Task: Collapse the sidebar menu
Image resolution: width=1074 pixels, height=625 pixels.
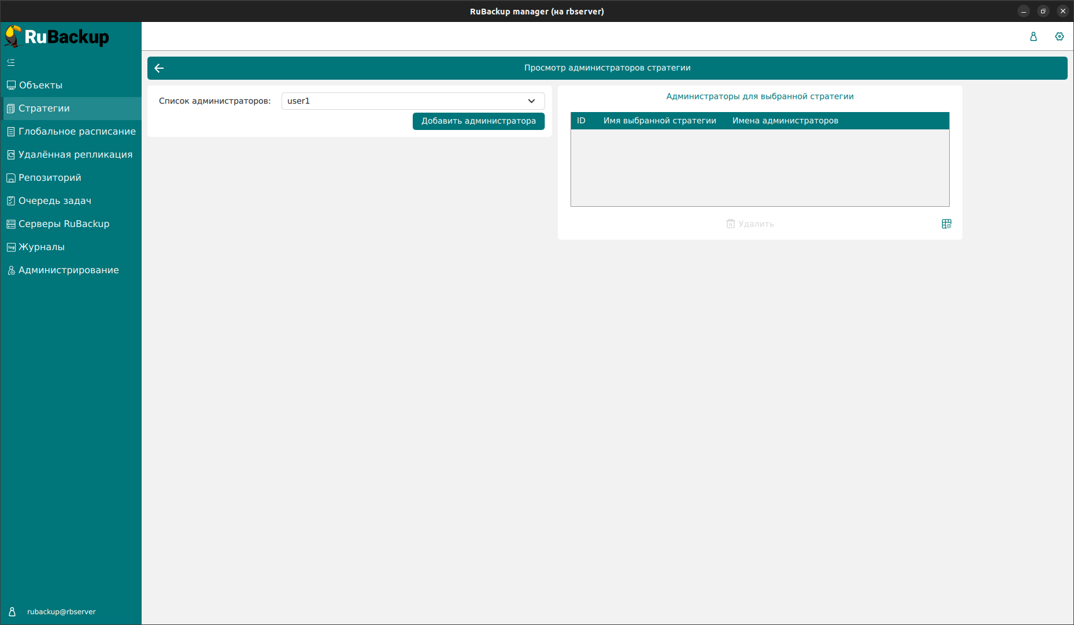Action: tap(11, 62)
